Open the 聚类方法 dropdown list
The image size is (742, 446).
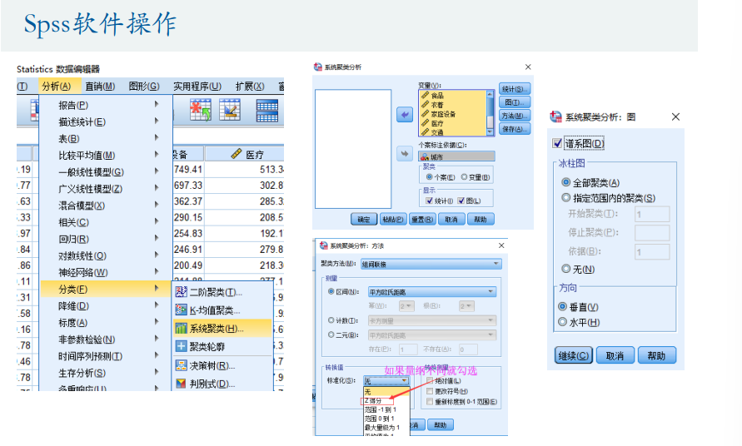coord(430,264)
